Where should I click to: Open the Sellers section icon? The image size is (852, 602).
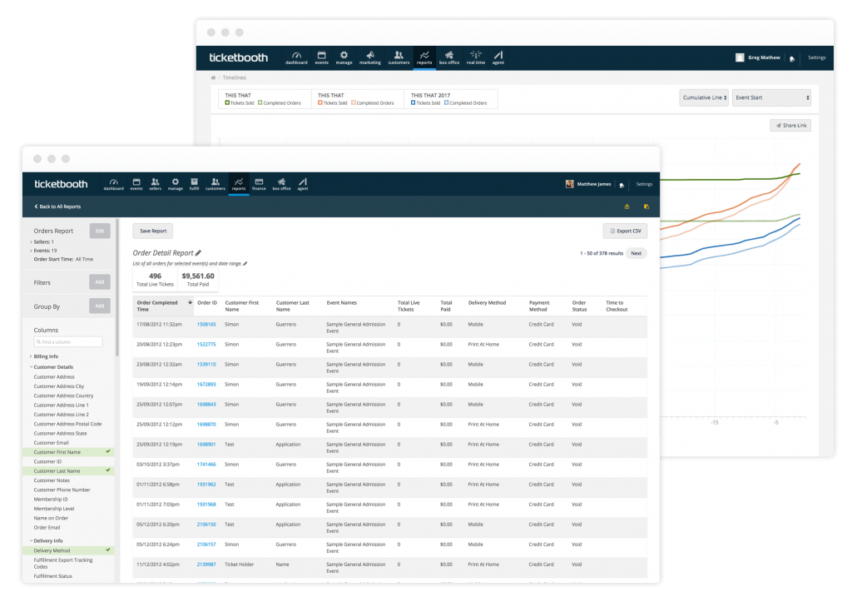pos(155,183)
